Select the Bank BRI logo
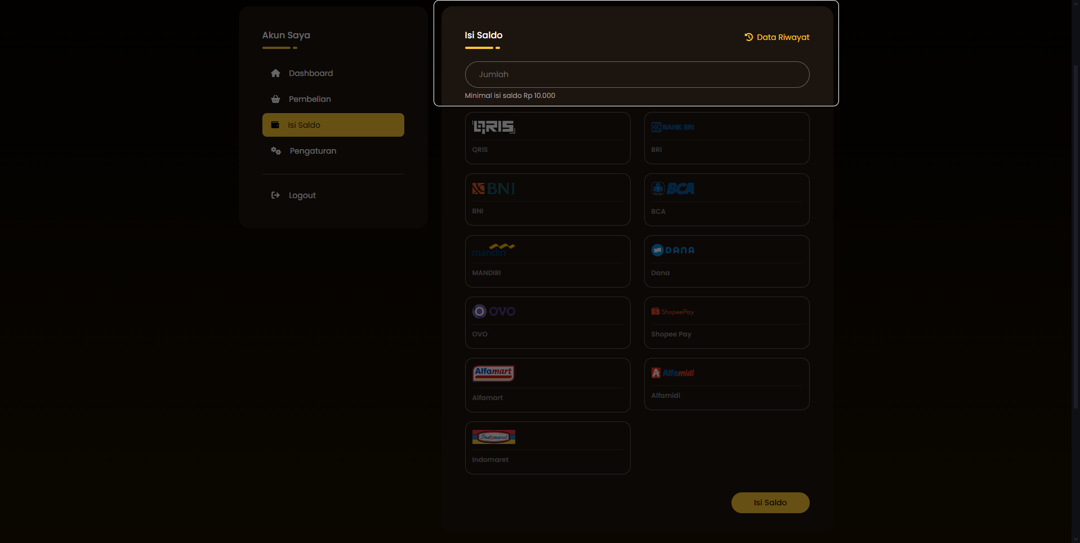1080x543 pixels. tap(673, 127)
